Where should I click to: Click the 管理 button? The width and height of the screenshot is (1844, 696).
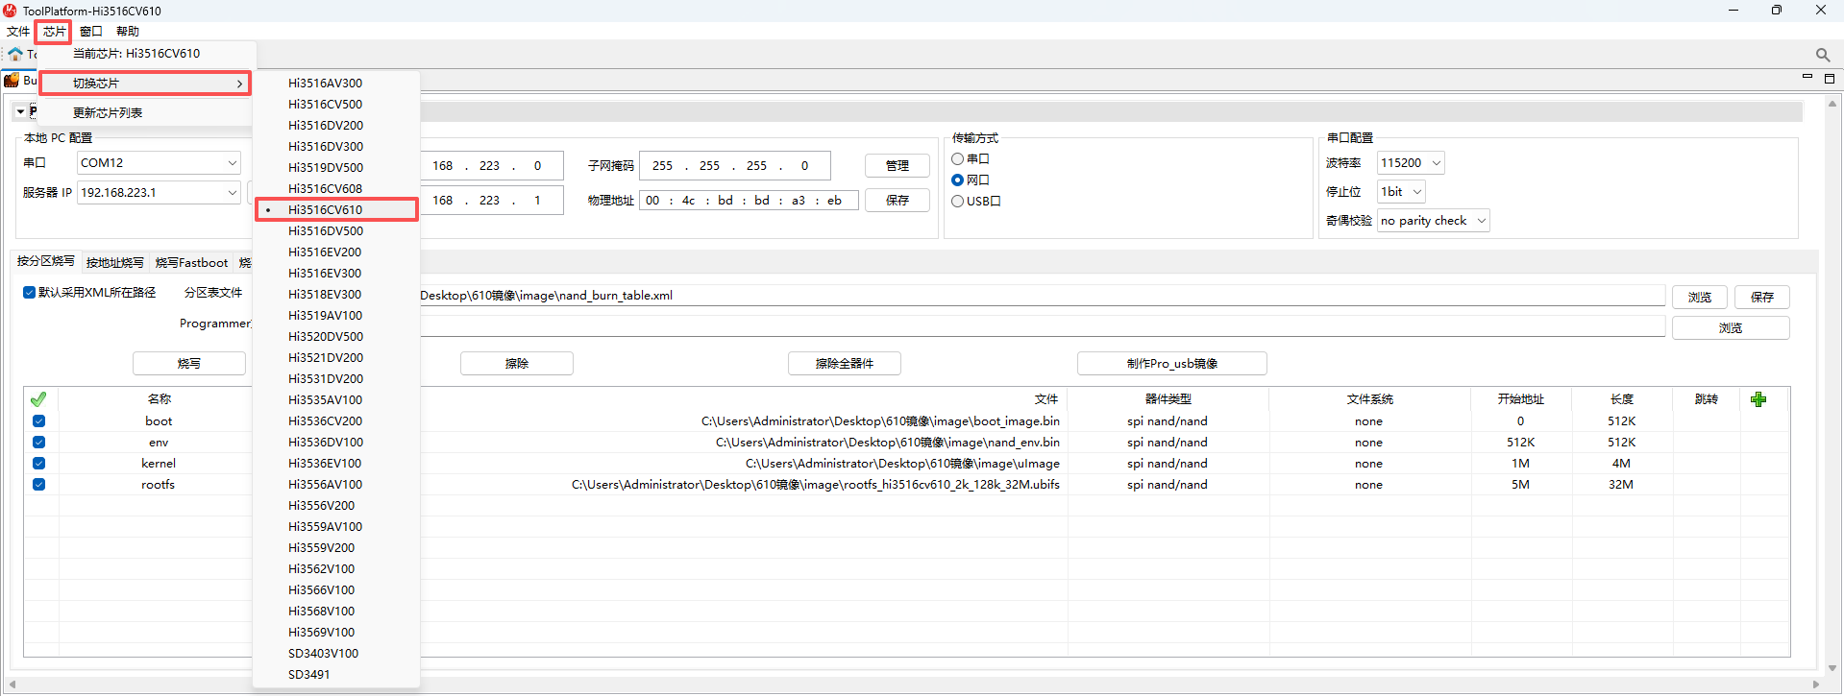(897, 166)
